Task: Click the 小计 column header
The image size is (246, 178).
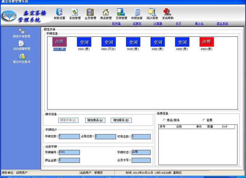Action: tap(224, 127)
